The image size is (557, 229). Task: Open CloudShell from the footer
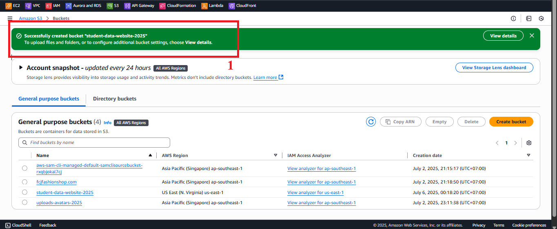click(x=19, y=225)
